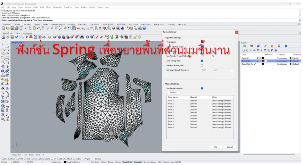Click Layer 01 black color swatch
This screenshot has height=165, width=303.
pos(263,58)
